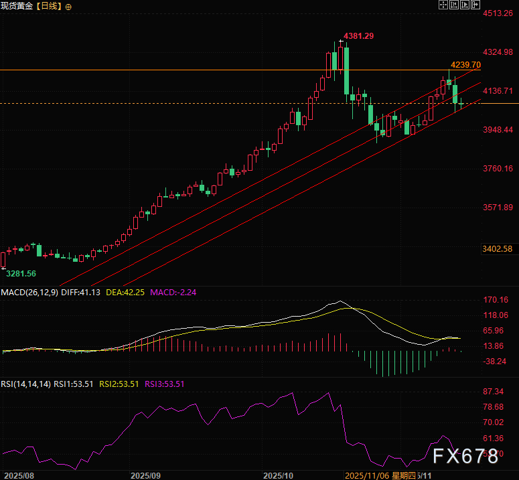Open MACD(26,12,9) indicator settings label
Screen dimensions: 519x480
pyautogui.click(x=29, y=293)
